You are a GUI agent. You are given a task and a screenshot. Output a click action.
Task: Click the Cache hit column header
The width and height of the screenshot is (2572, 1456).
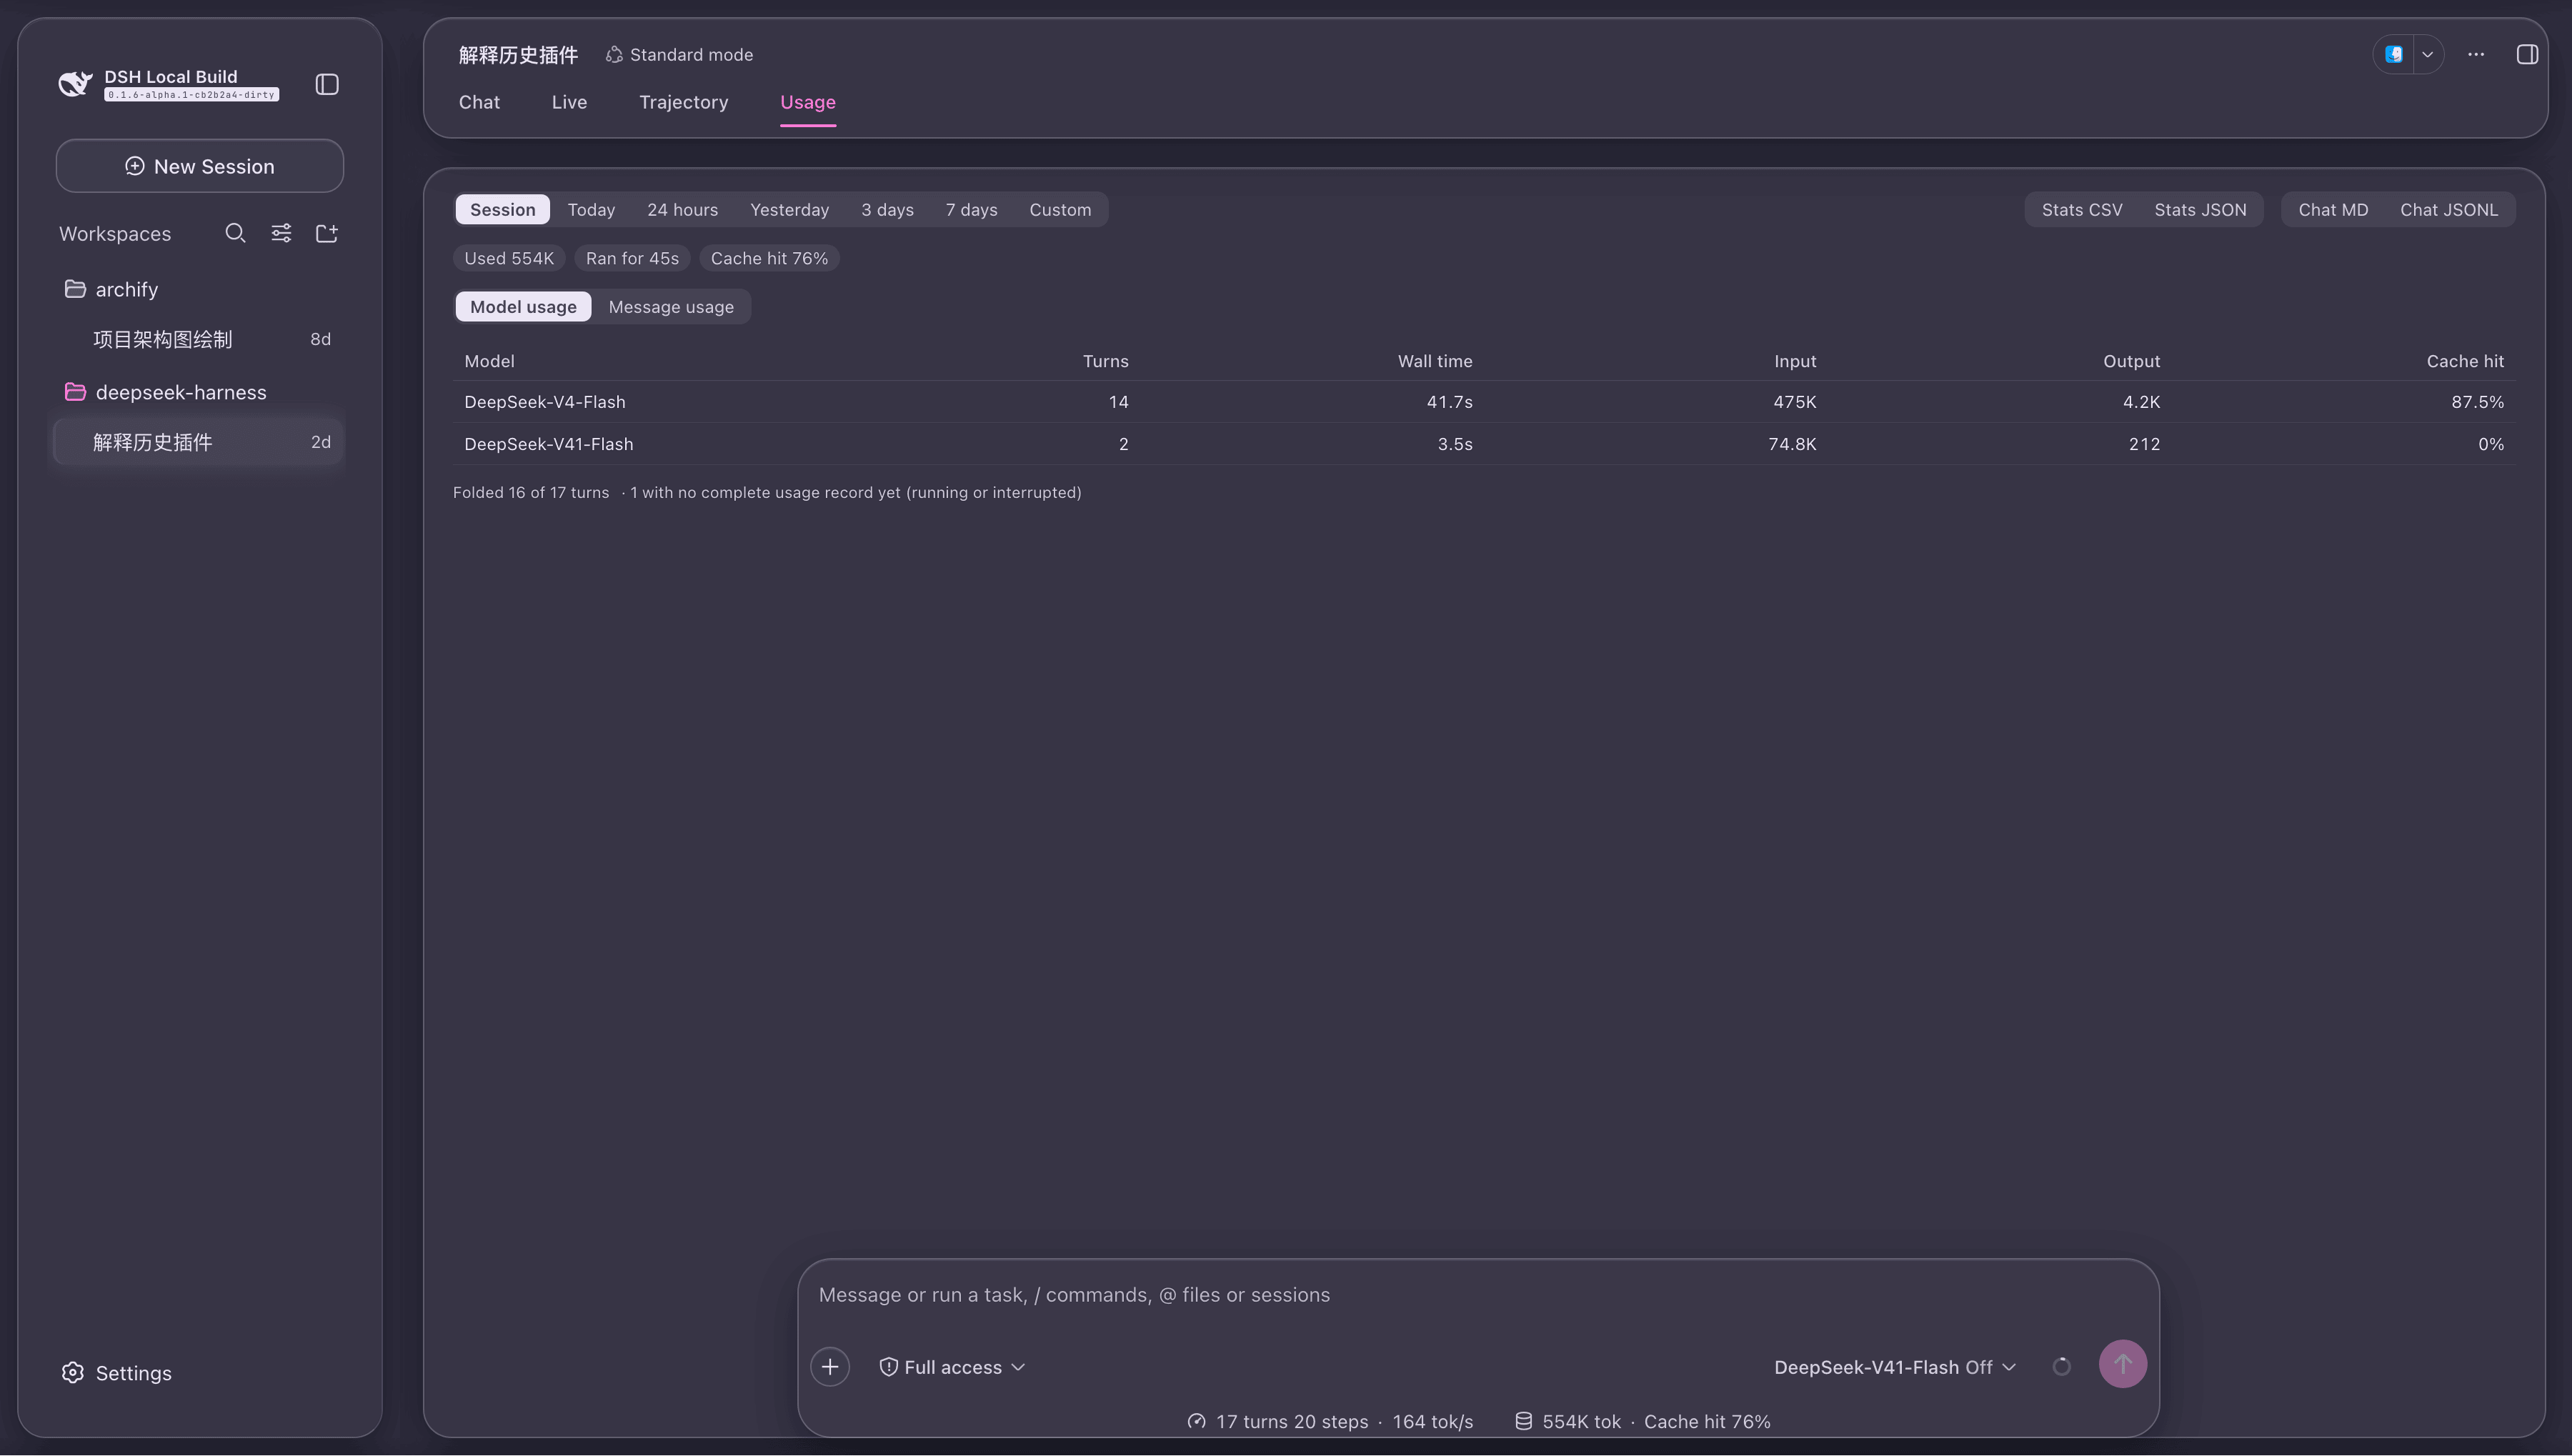pos(2465,361)
